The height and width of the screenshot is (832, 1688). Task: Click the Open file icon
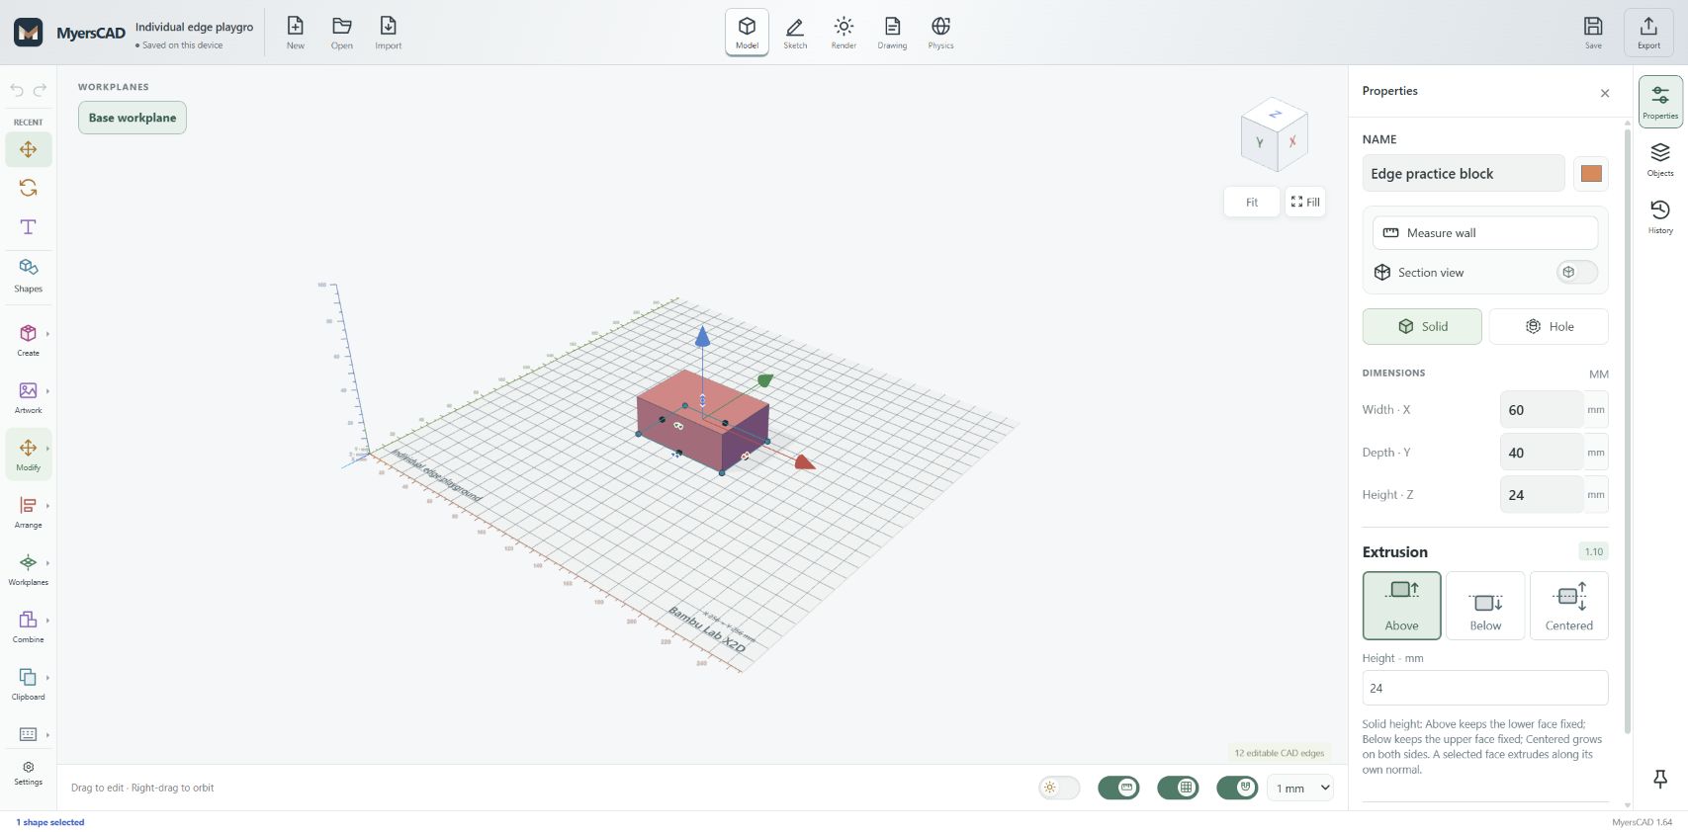(342, 33)
